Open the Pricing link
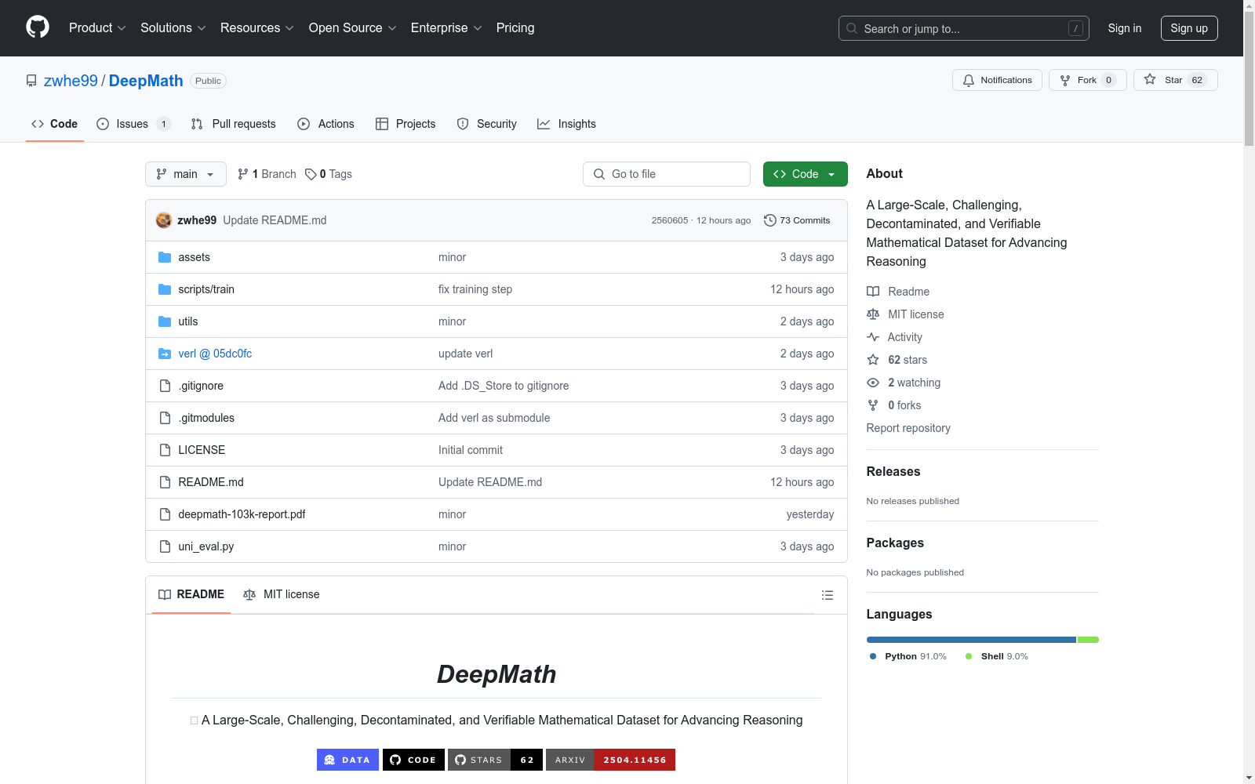Viewport: 1255px width, 784px height. click(515, 28)
